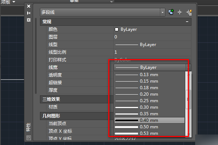The height and width of the screenshot is (145, 218).
Task: Click the properties panel vertical scrollbar
Action: click(x=36, y=56)
